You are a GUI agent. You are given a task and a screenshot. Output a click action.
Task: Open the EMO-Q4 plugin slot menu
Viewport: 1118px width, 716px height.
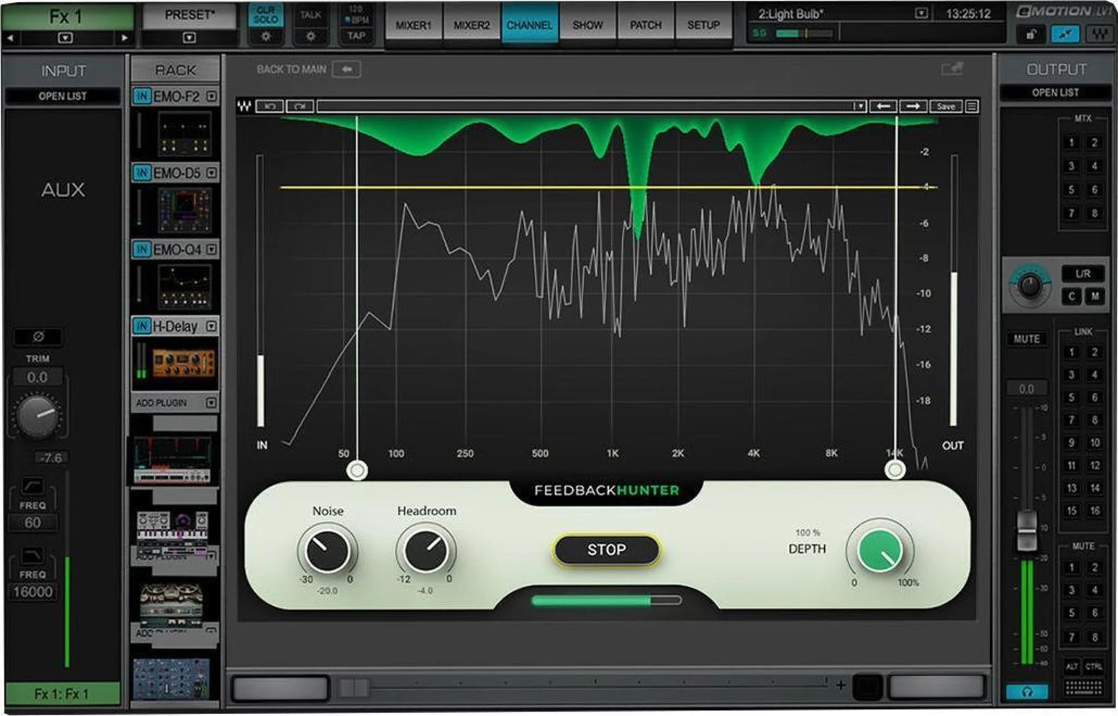[212, 250]
